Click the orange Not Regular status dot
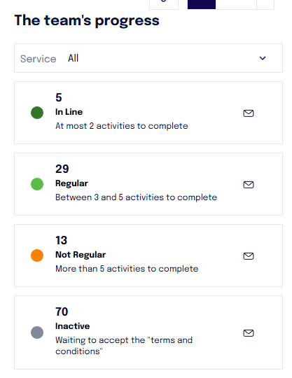The image size is (292, 378). [x=37, y=255]
